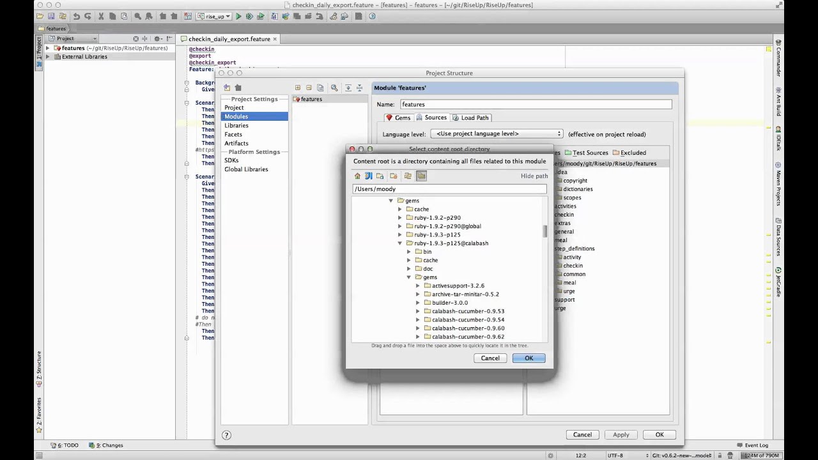Click the Test Sources mark button

click(586, 153)
